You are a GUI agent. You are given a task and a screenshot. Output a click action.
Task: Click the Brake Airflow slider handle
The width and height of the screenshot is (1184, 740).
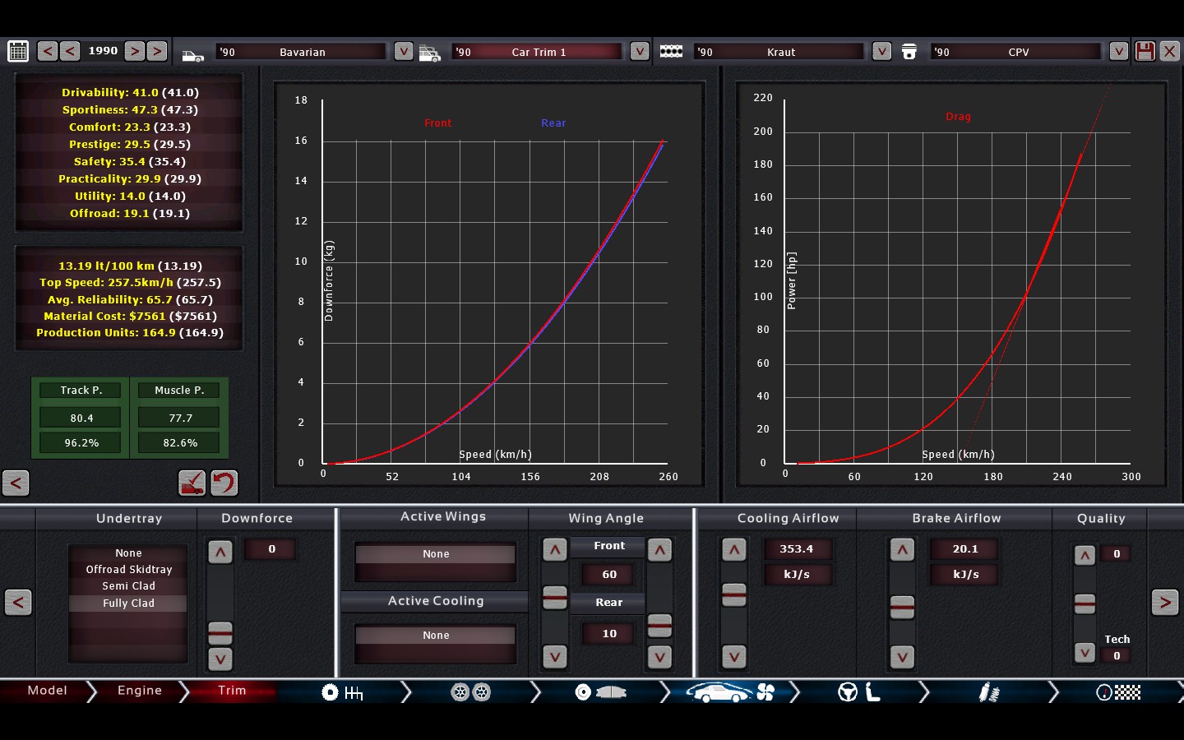[x=902, y=608]
